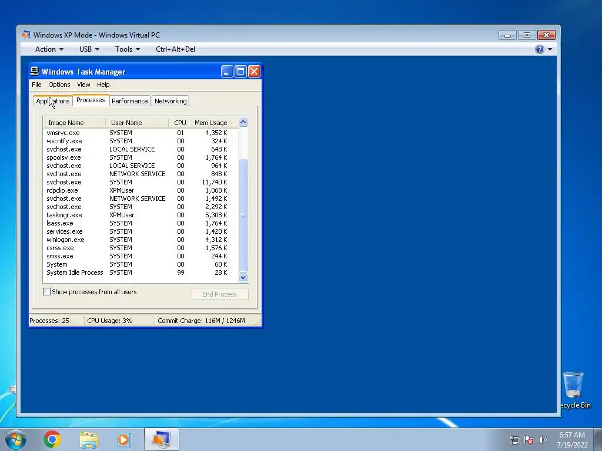Viewport: 602px width, 451px height.
Task: Select svchost.exe using 11,740 K memory
Action: pos(141,182)
